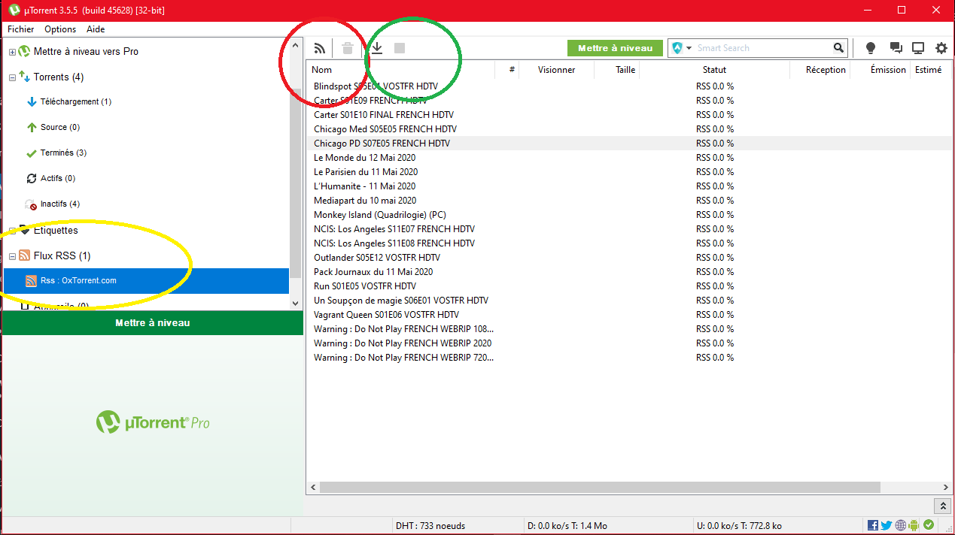Viewport: 955px width, 535px height.
Task: Select Flux RSS (1) sidebar item
Action: point(62,256)
